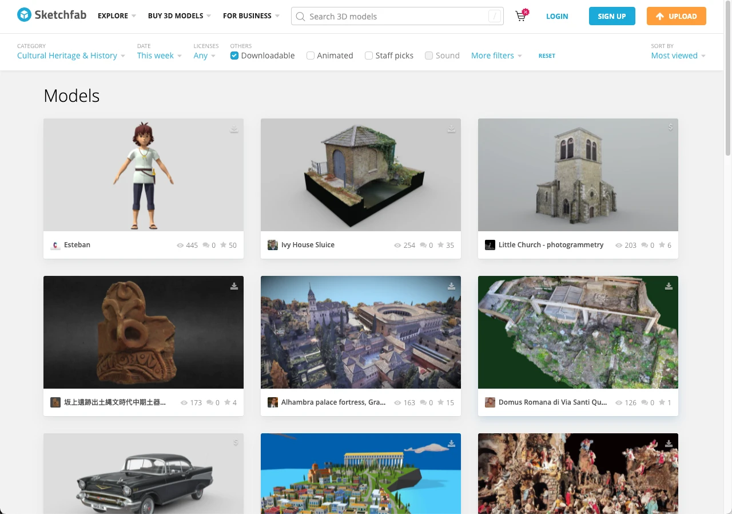Image resolution: width=732 pixels, height=514 pixels.
Task: Check the Staff picks filter
Action: 369,56
